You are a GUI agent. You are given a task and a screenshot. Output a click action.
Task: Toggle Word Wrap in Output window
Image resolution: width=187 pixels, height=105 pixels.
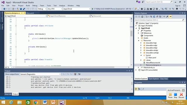point(79,74)
